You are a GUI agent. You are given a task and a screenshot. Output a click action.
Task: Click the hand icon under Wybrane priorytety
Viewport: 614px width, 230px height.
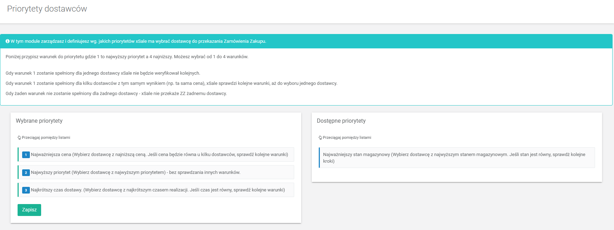pyautogui.click(x=19, y=138)
